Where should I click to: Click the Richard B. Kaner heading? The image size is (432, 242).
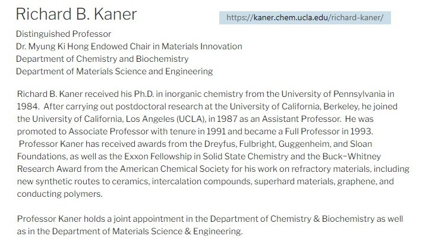click(x=76, y=14)
